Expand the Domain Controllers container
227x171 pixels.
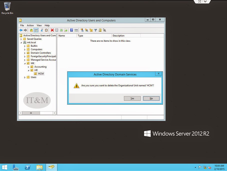tap(25, 53)
